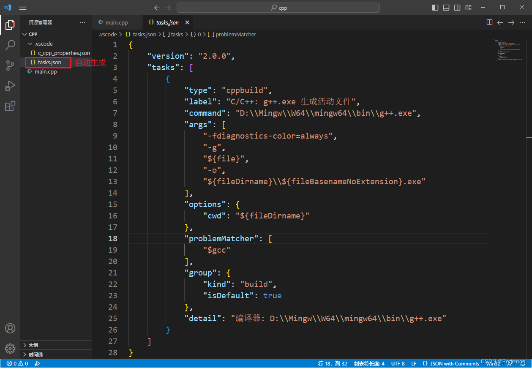Click the 0 object breadcrumb
532x368 pixels.
[196, 34]
